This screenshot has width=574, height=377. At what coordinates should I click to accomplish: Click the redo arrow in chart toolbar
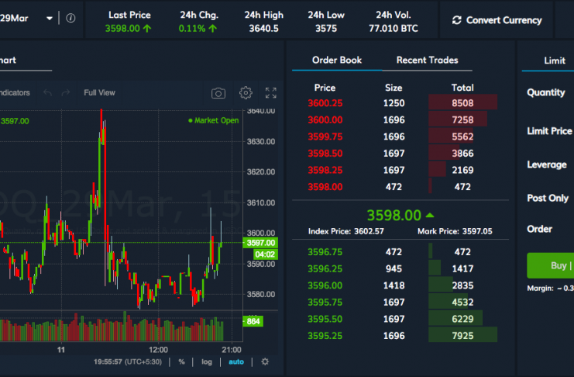coord(67,93)
